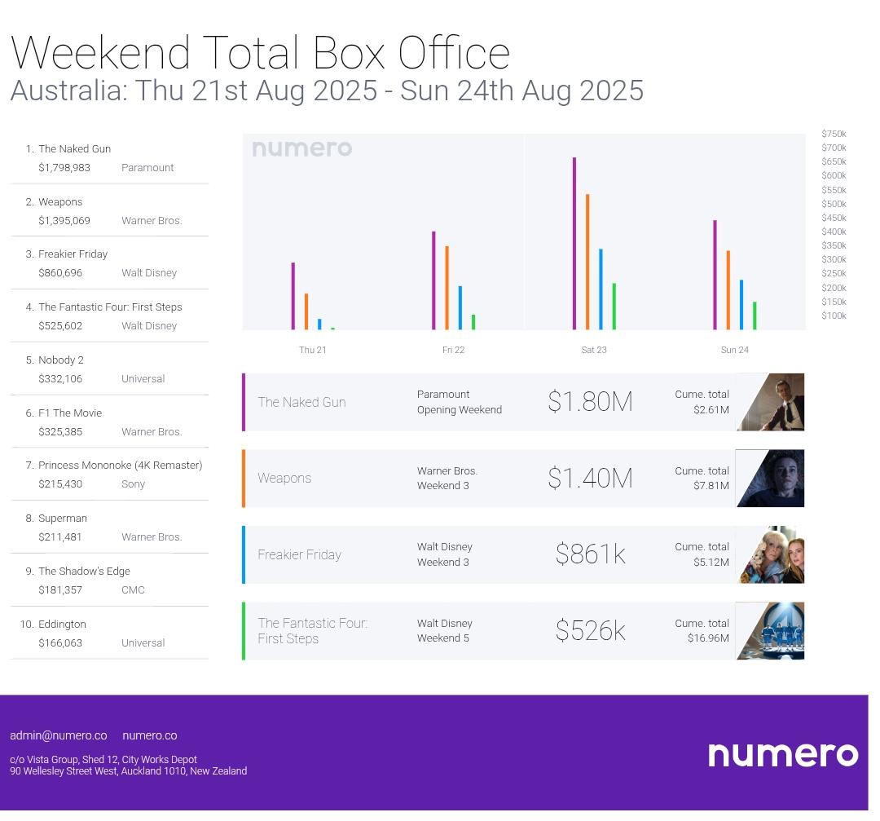Select 'The Shadow's Edge' list entry
Viewport: 880px width, 821px height.
pyautogui.click(x=84, y=571)
